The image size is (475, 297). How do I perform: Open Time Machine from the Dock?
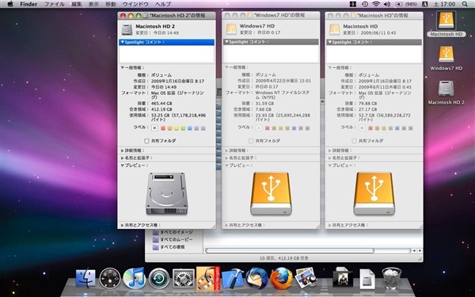[x=159, y=278]
